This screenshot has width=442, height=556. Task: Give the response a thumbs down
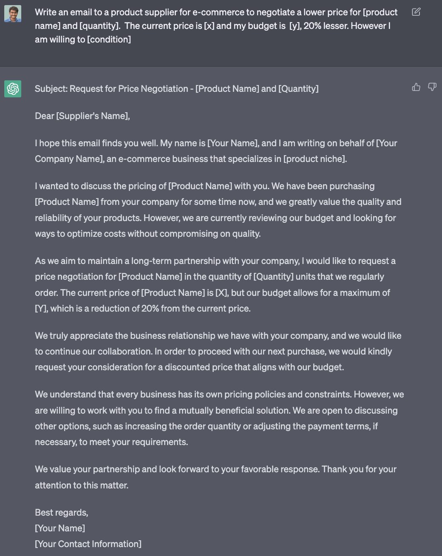point(432,87)
